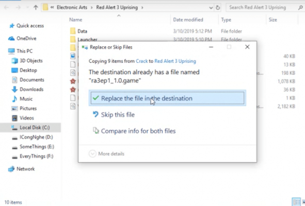This screenshot has height=206, width=305.
Task: Click the OneDrive cloud icon
Action: click(x=11, y=39)
